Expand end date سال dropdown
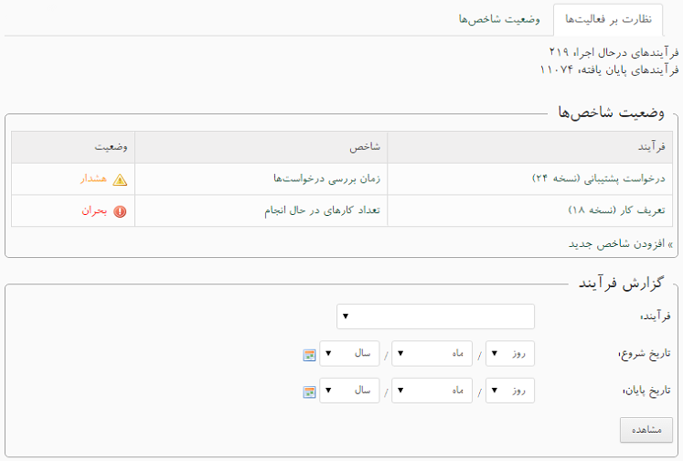 coord(349,391)
